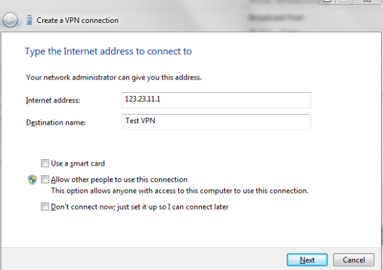The height and width of the screenshot is (270, 383).
Task: Go back using the round arrow button
Action: point(10,20)
